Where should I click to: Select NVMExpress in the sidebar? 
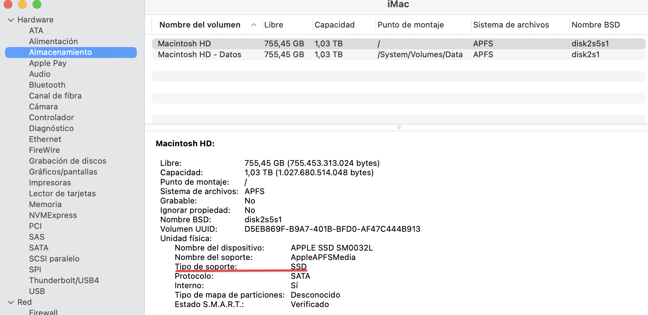53,215
